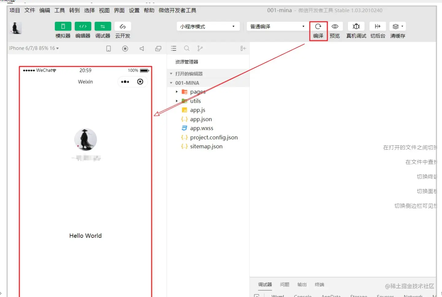Open the 选择 menu
442x297 pixels.
[x=90, y=10]
